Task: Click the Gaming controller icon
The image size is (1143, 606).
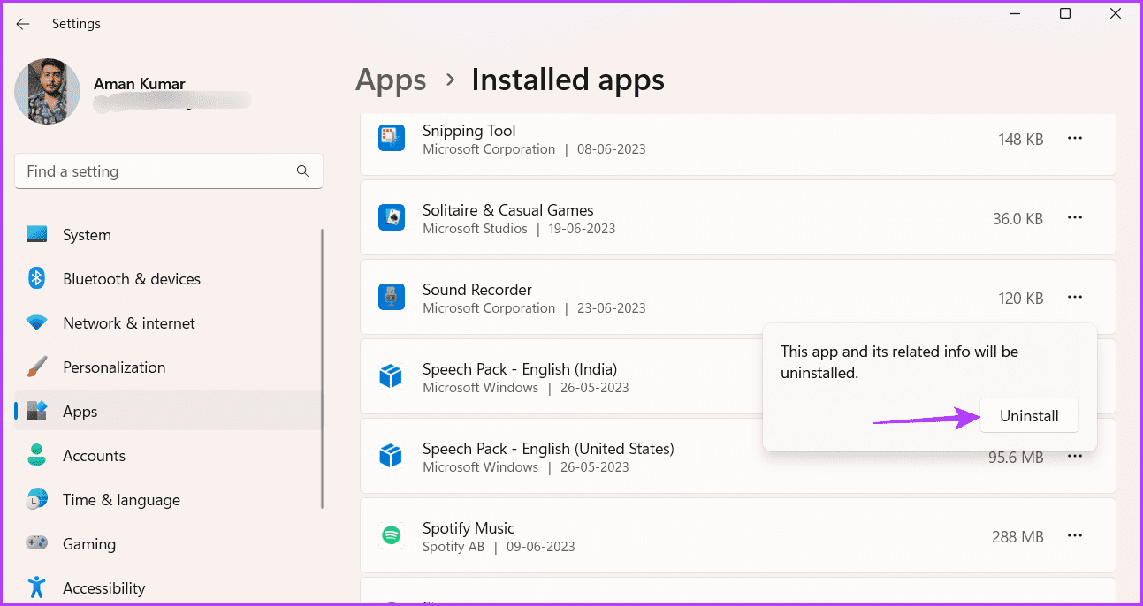Action: (x=36, y=543)
